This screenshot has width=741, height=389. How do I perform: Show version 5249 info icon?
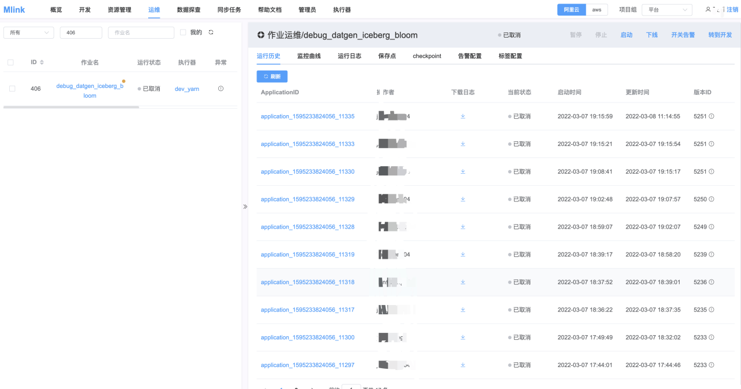[x=711, y=227]
